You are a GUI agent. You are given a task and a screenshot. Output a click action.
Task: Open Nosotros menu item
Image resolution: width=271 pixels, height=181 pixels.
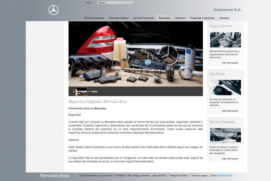coord(180,18)
